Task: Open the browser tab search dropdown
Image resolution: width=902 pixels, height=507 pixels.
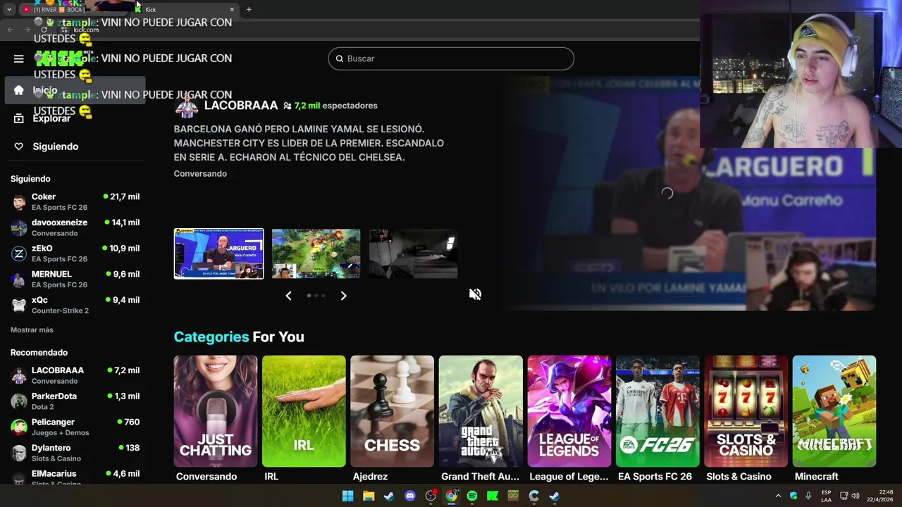Action: pyautogui.click(x=9, y=9)
